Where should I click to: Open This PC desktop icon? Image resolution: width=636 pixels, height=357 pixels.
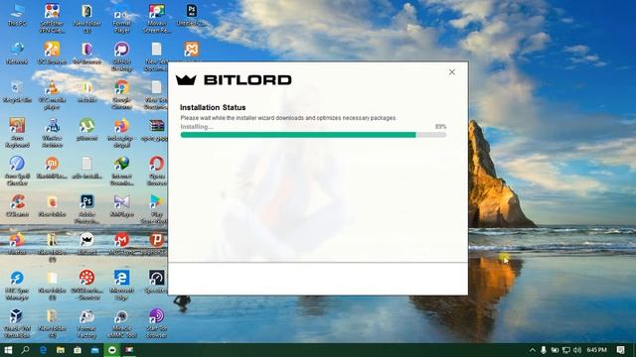pos(17,16)
